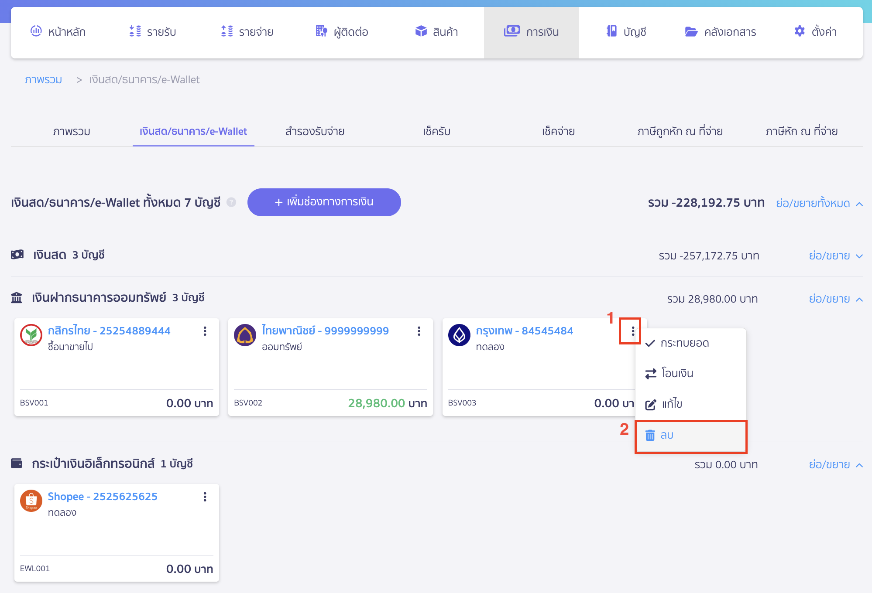Open three-dot menu on Kasikorn account card

click(x=205, y=331)
